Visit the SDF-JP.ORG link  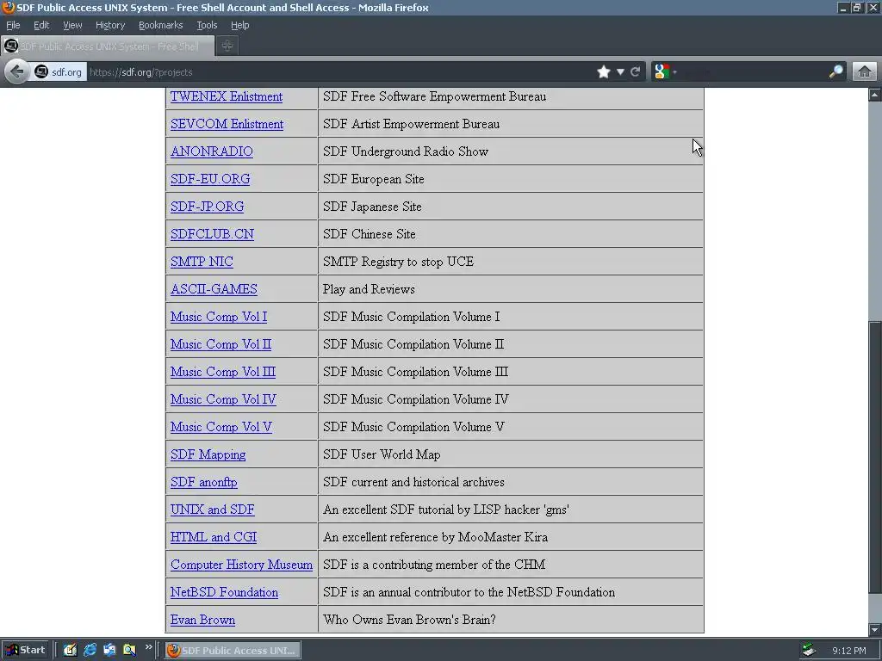tap(208, 207)
